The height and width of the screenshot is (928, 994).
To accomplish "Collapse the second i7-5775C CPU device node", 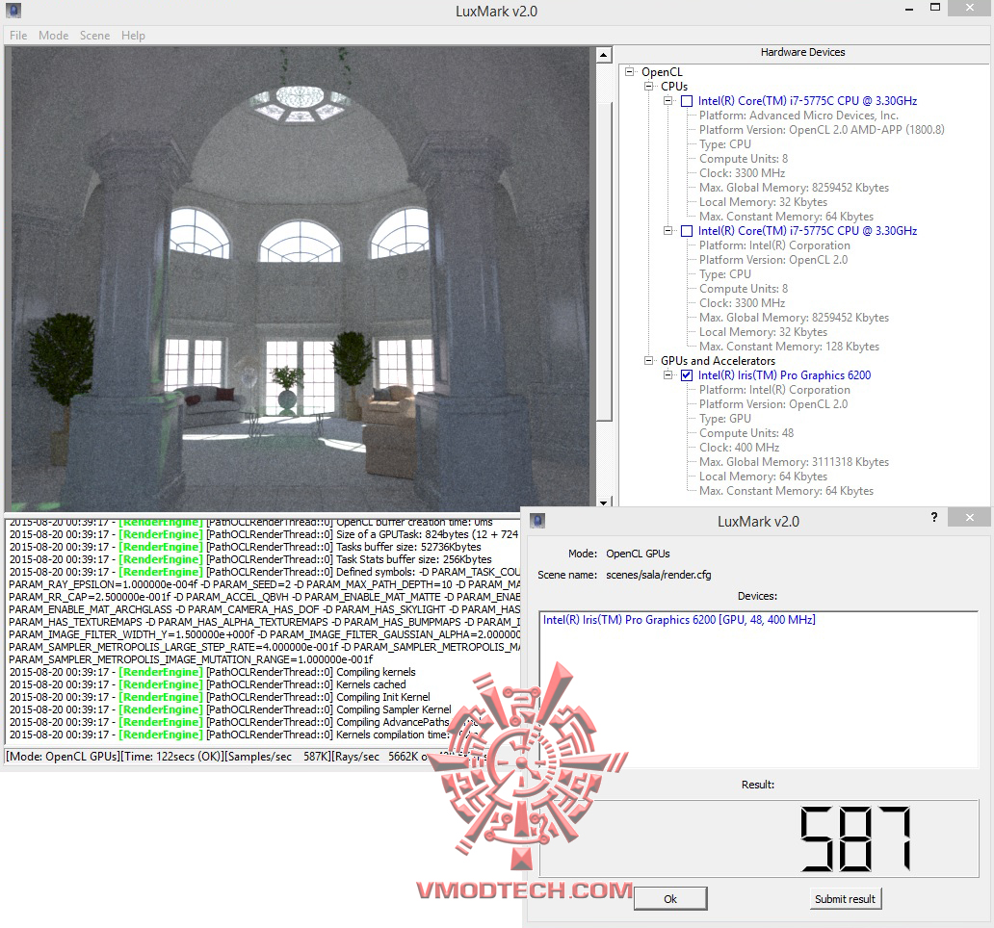I will point(667,231).
